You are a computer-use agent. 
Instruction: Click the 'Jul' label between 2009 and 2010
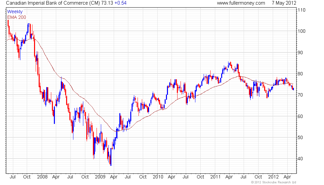128,177
